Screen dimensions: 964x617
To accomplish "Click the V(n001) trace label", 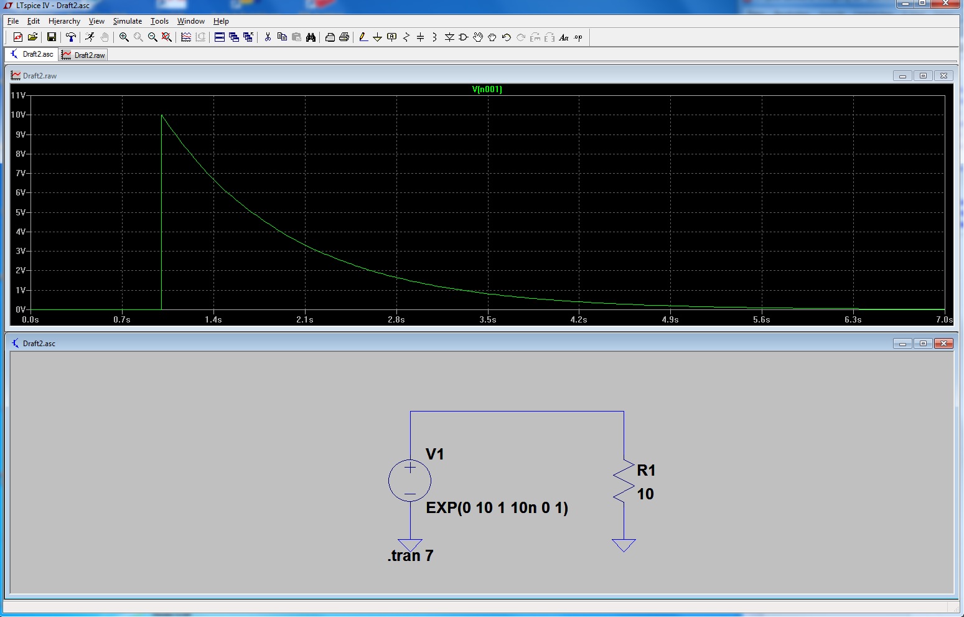I will [487, 89].
